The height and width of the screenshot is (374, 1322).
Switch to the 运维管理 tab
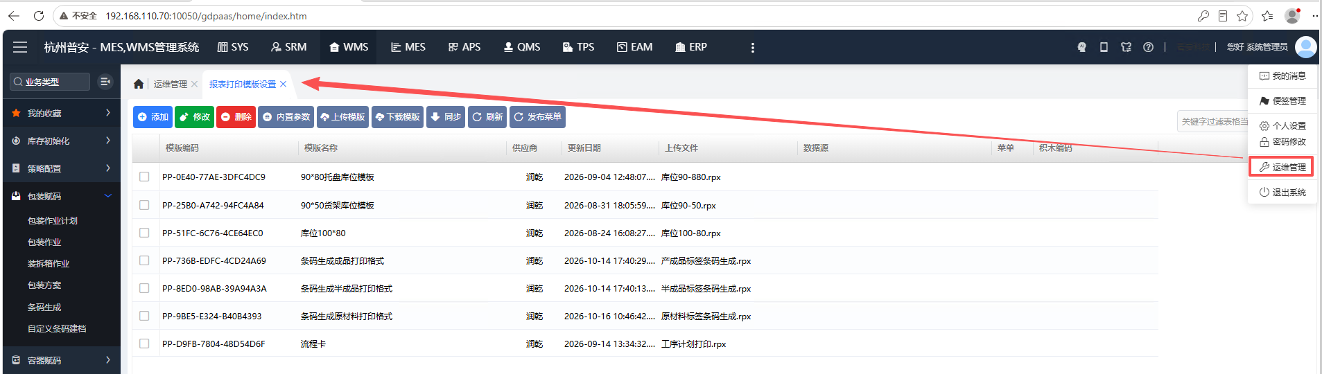tap(171, 84)
